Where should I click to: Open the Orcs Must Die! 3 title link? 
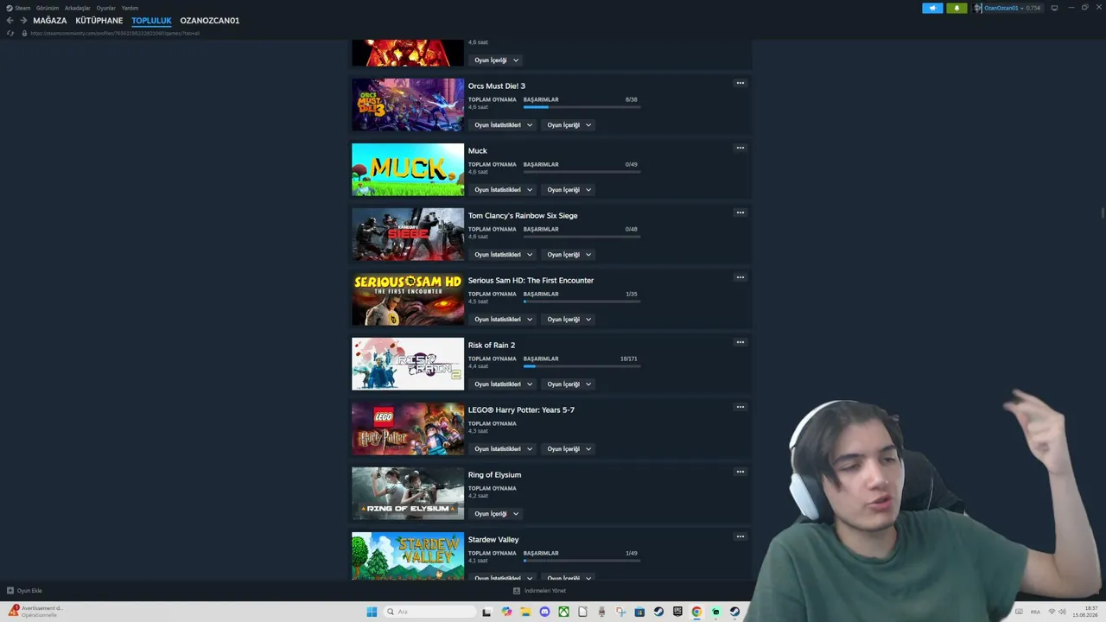(496, 86)
